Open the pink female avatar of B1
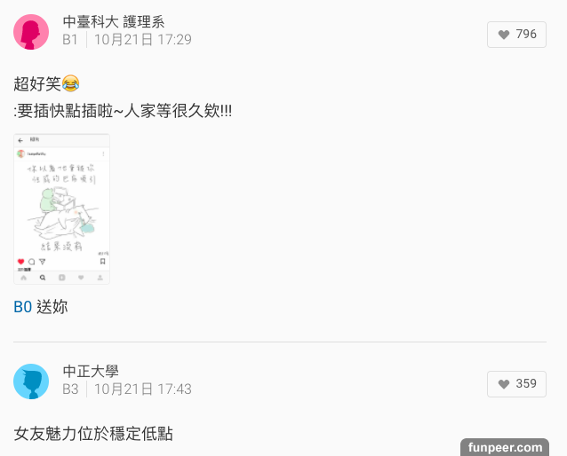This screenshot has height=456, width=567. [31, 32]
